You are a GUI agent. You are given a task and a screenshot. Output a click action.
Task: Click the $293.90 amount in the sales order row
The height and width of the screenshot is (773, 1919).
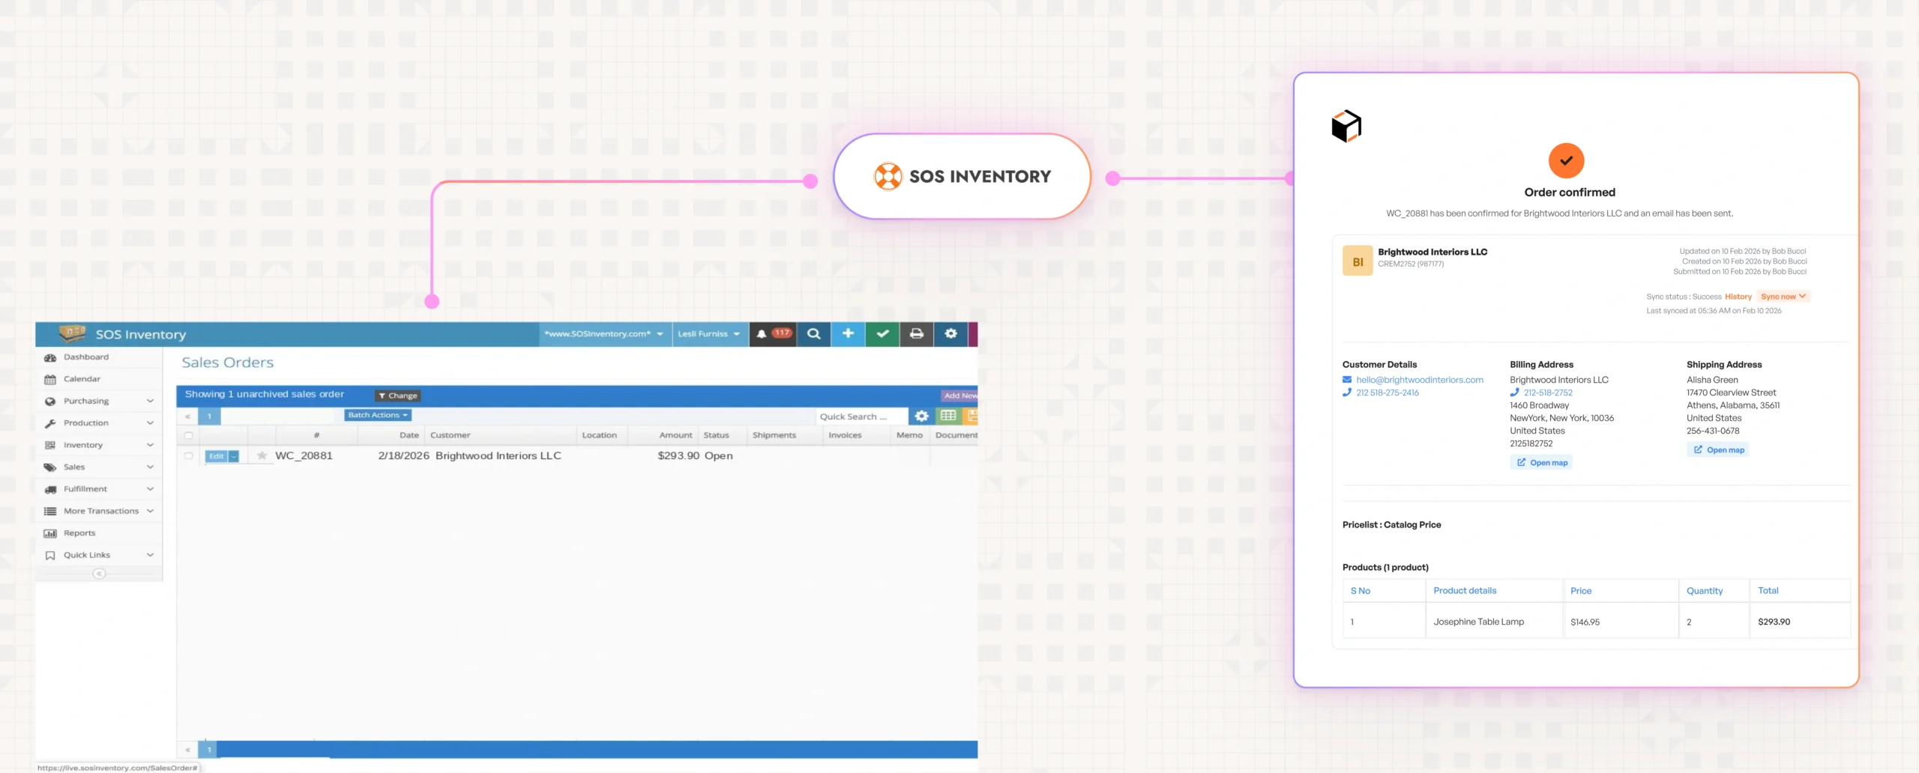click(678, 455)
